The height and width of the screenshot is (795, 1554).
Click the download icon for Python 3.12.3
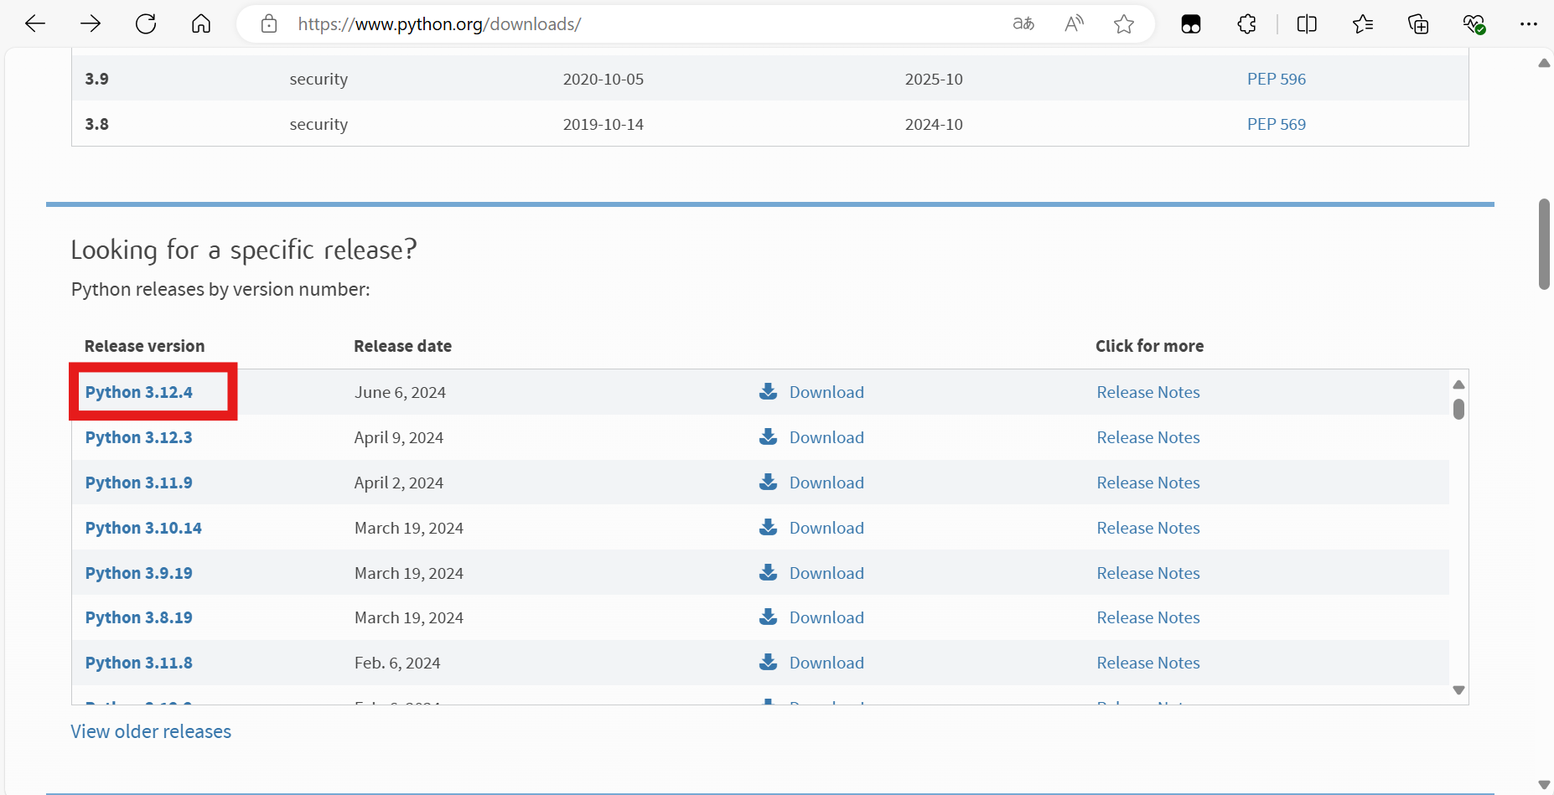[768, 436]
